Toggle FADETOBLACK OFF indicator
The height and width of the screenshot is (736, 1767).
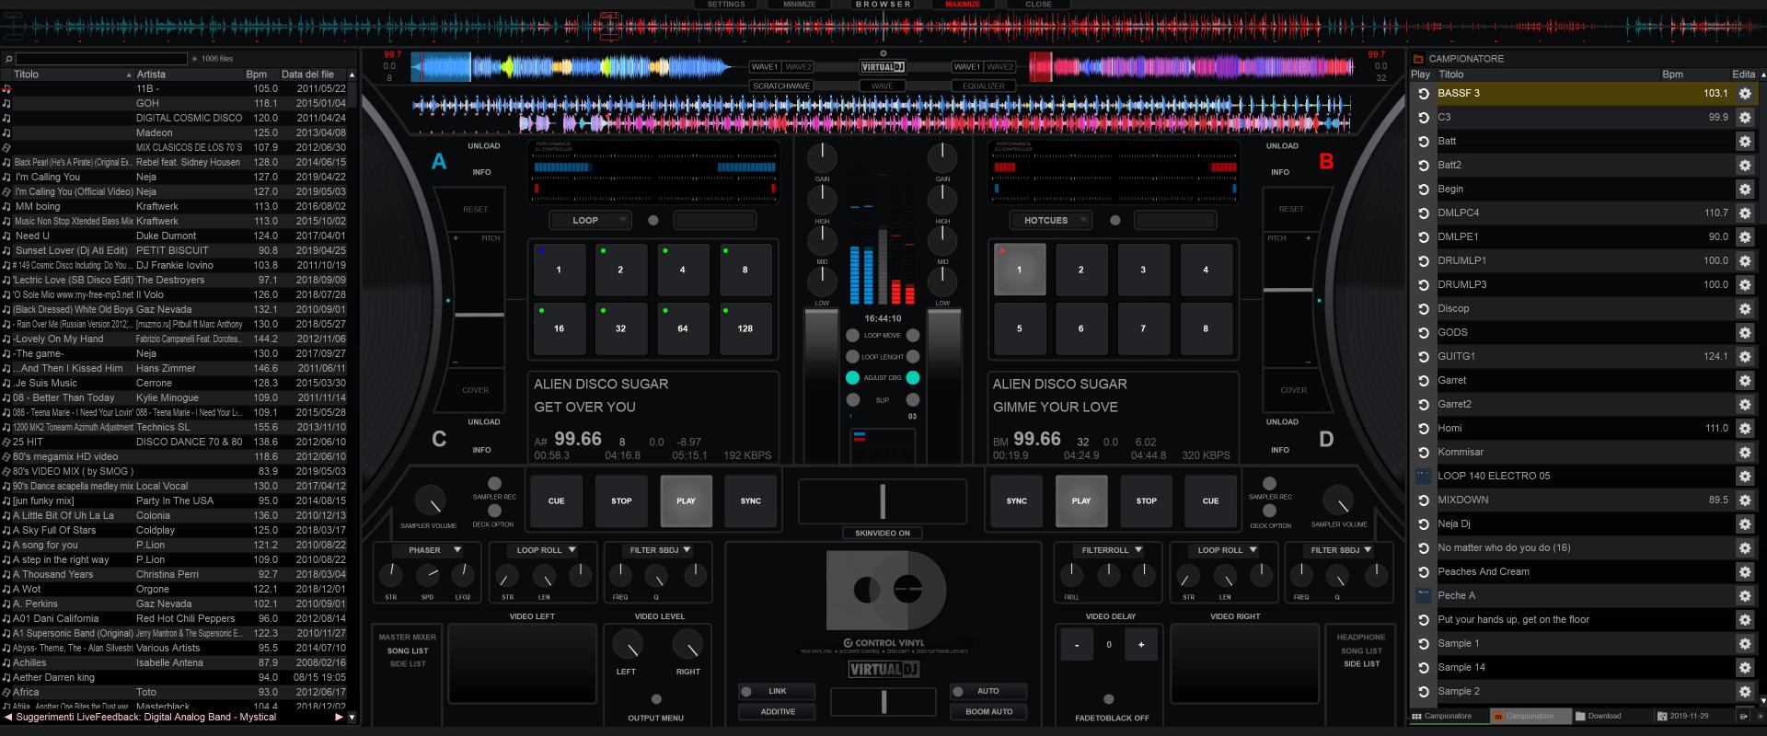click(x=1109, y=699)
